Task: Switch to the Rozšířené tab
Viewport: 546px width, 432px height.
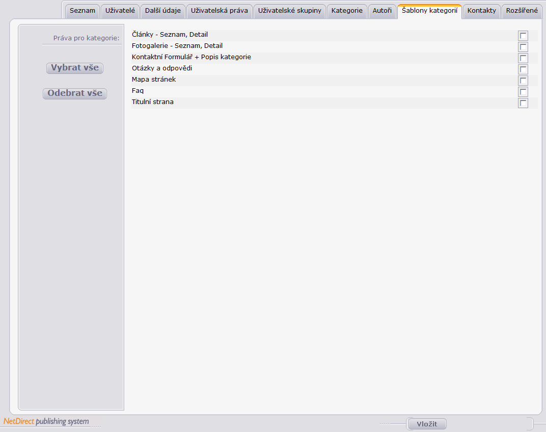Action: tap(522, 11)
